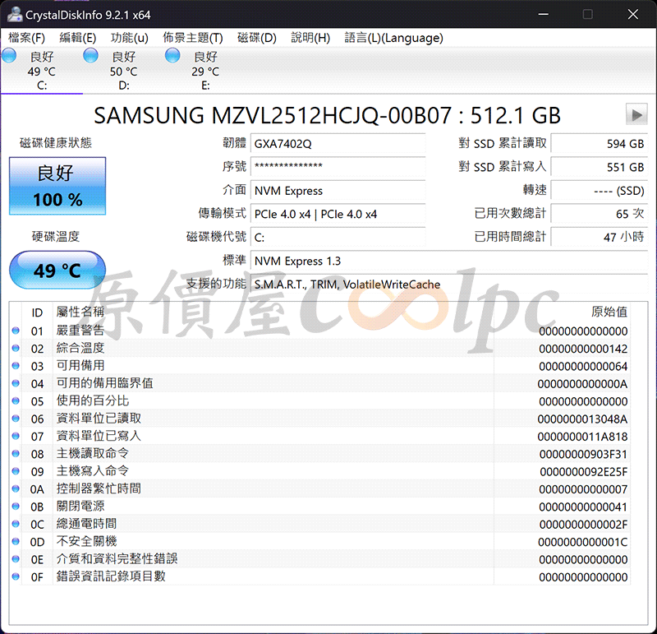The width and height of the screenshot is (657, 634).
Task: Click the next disk arrow button
Action: 636,114
